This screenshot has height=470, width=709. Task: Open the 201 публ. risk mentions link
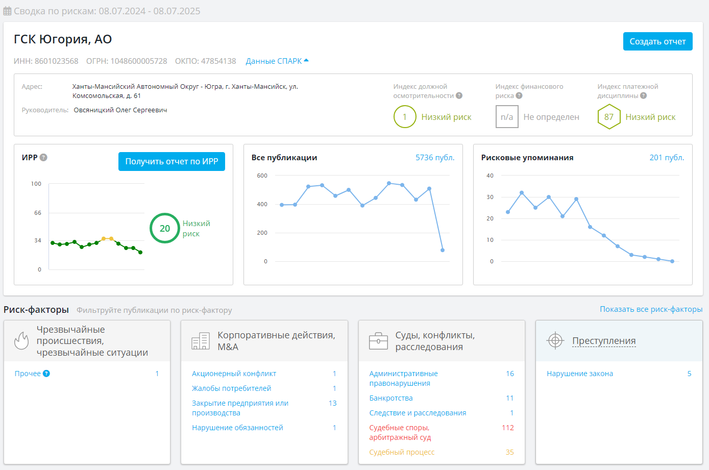click(667, 158)
